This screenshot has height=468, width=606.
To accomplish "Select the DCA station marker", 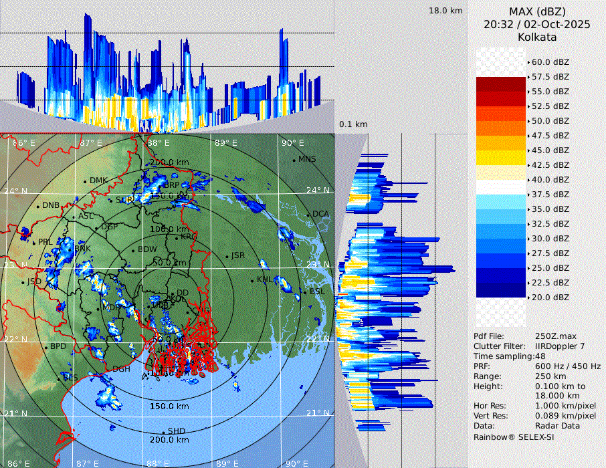I will click(308, 215).
